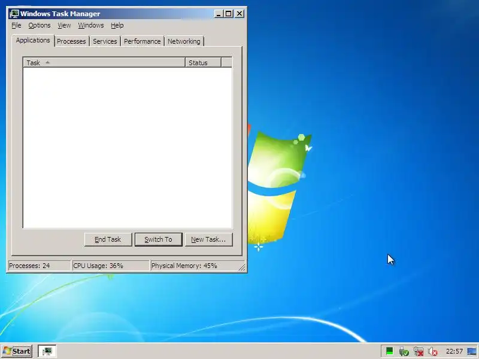Viewport: 479px width, 359px height.
Task: Switch to the Performance tab
Action: [x=142, y=41]
